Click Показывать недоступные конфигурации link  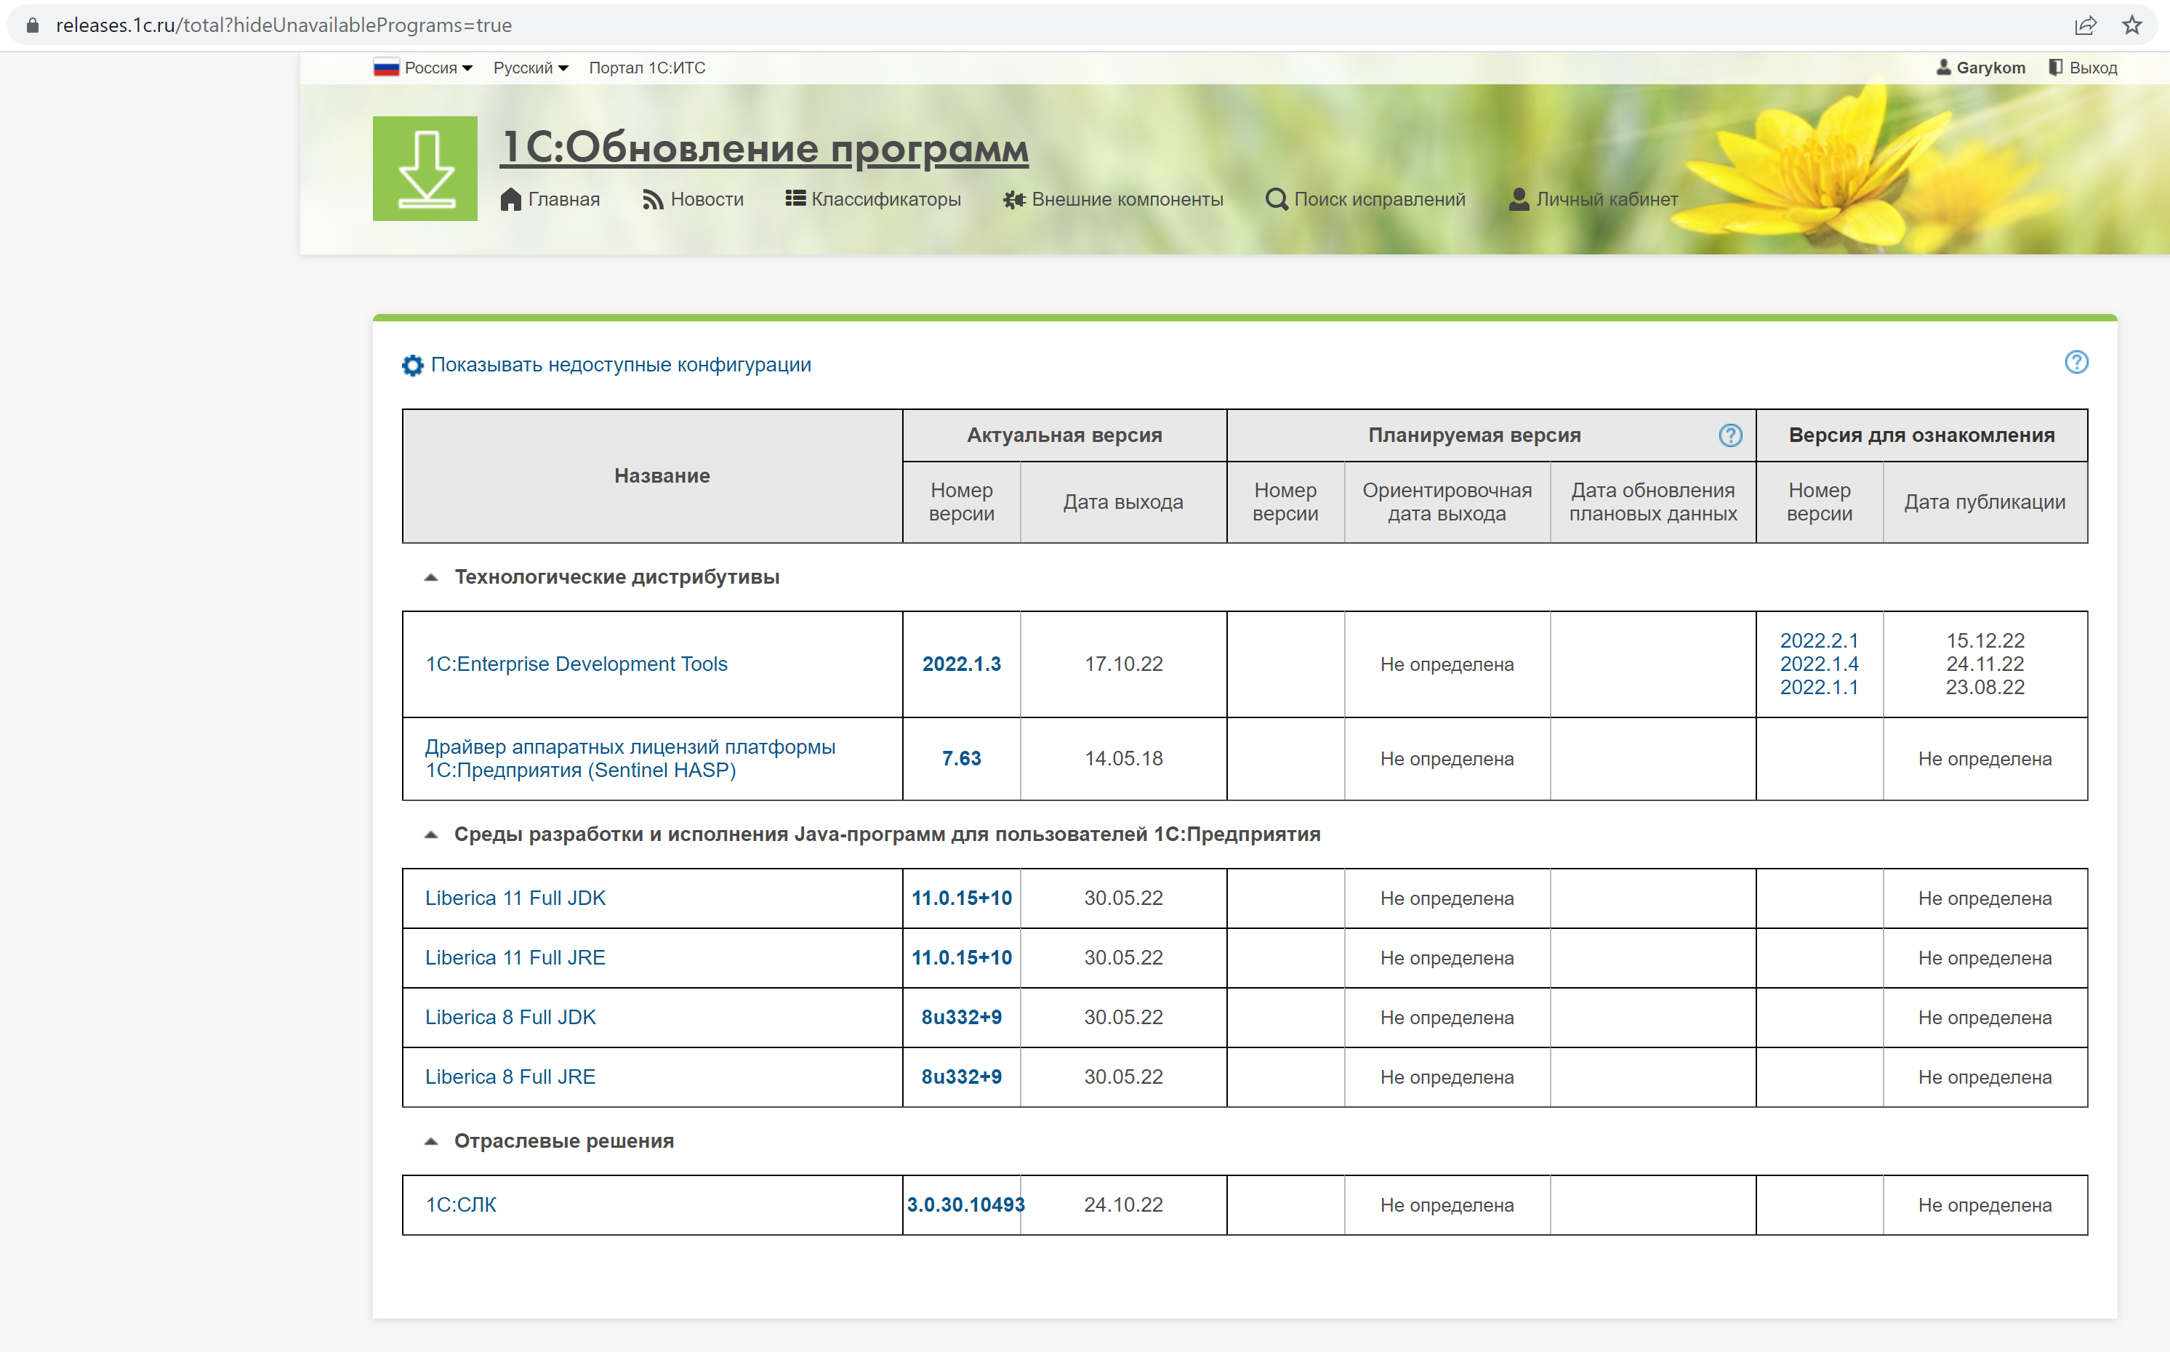pyautogui.click(x=622, y=365)
